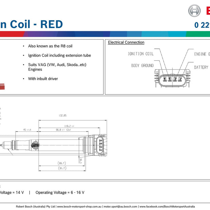The width and height of the screenshot is (210, 210).
Task: Click the 45 ±1.5 dimension value
Action: click(x=27, y=130)
